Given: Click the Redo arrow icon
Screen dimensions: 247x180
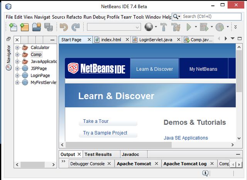Looking at the screenshot, I should pos(76,27).
